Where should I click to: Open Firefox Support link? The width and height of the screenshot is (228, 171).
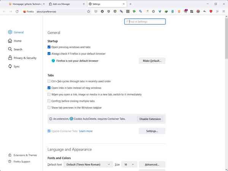click(19, 161)
